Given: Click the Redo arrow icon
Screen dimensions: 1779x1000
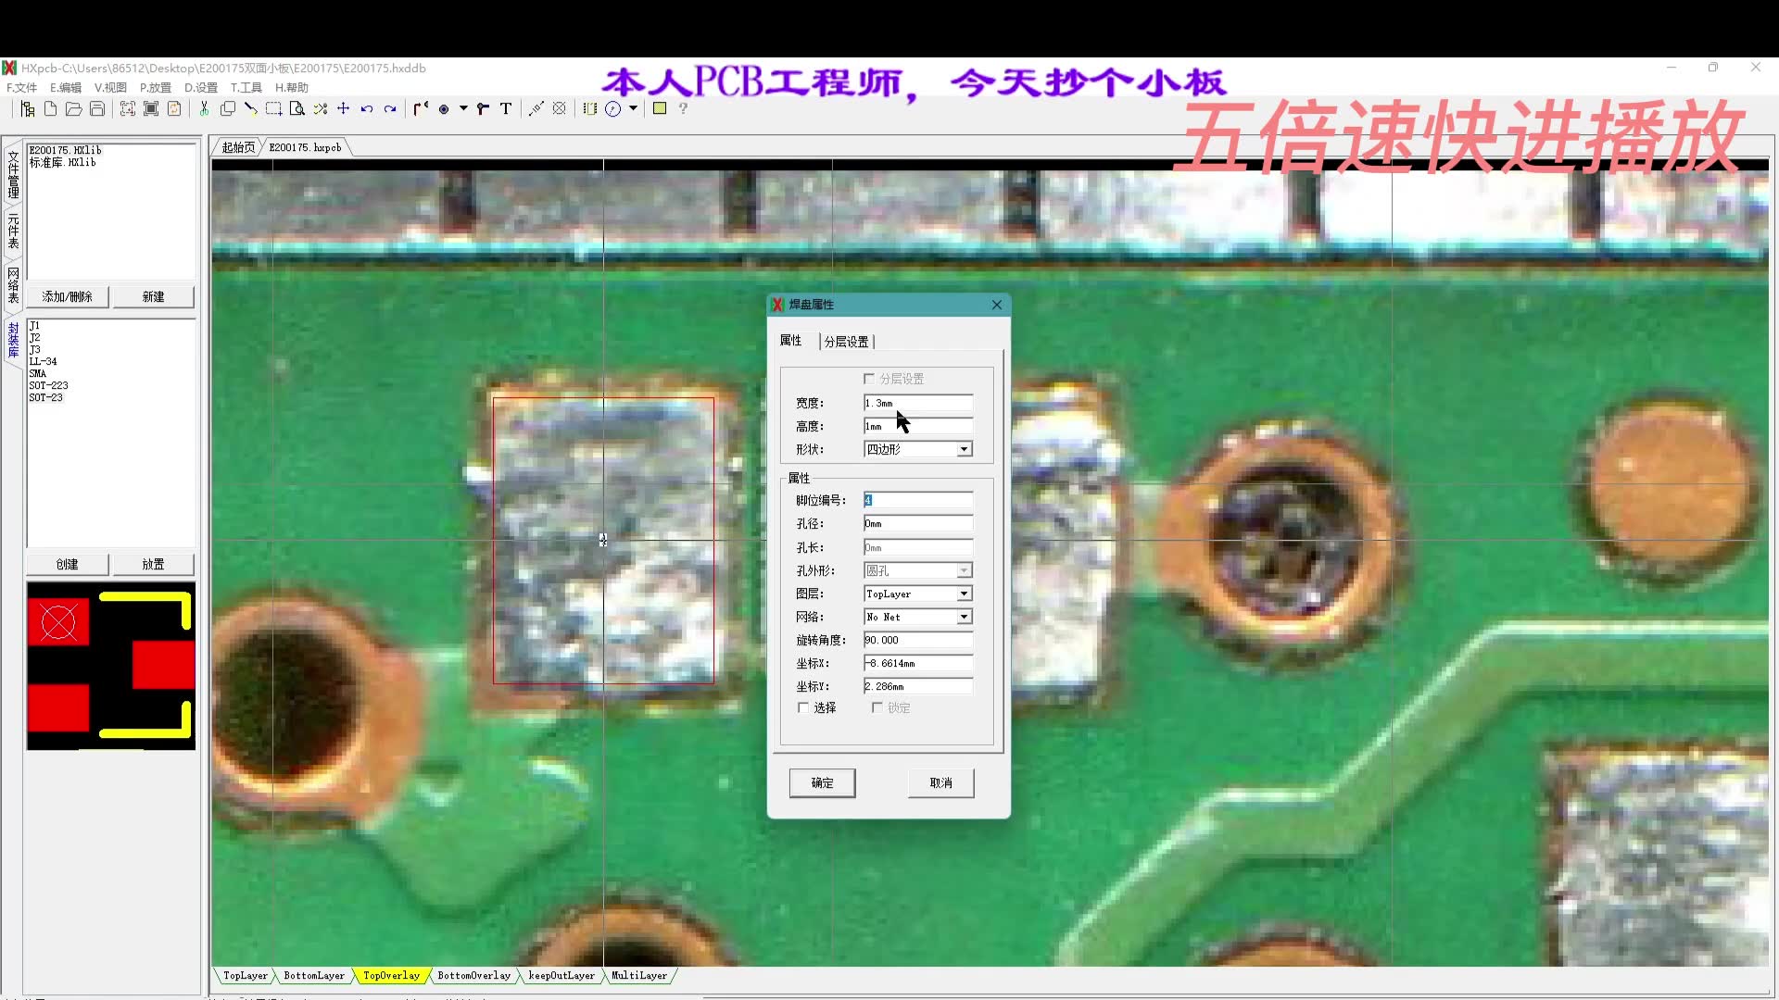Looking at the screenshot, I should coord(390,108).
